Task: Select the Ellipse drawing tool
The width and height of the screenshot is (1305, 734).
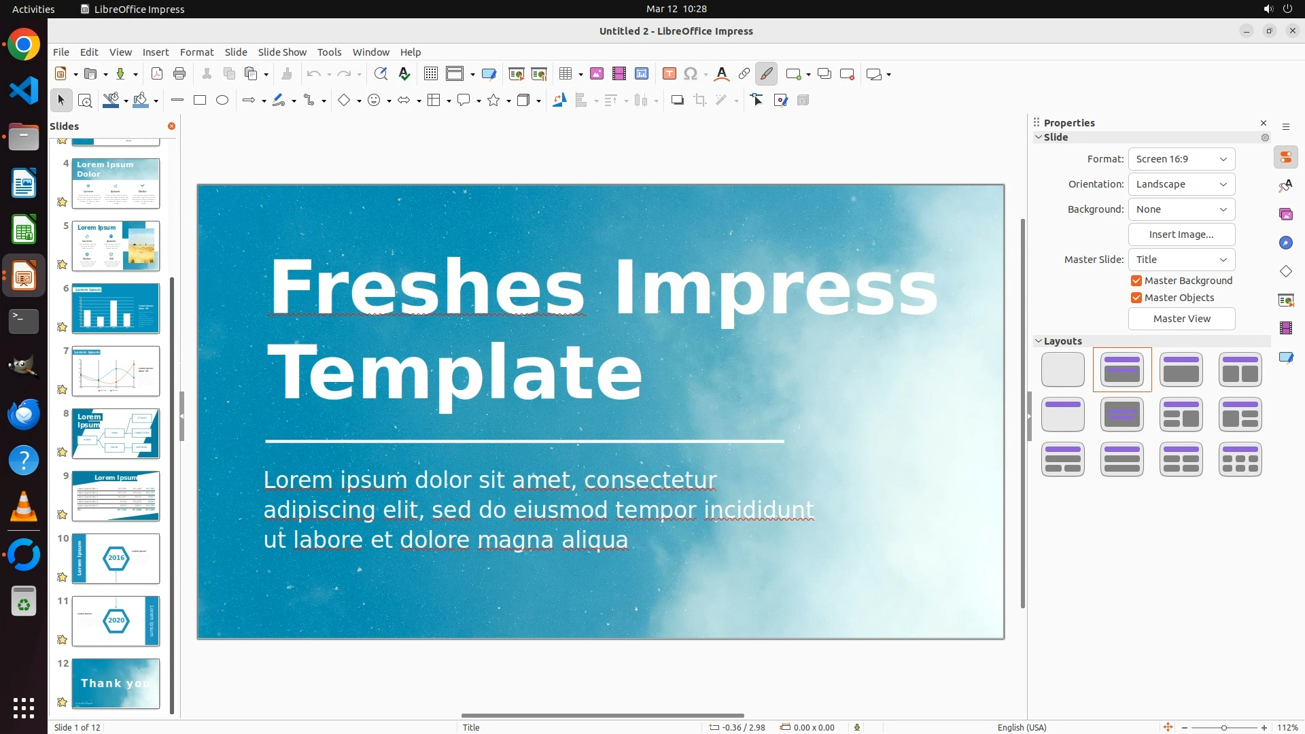Action: tap(222, 101)
